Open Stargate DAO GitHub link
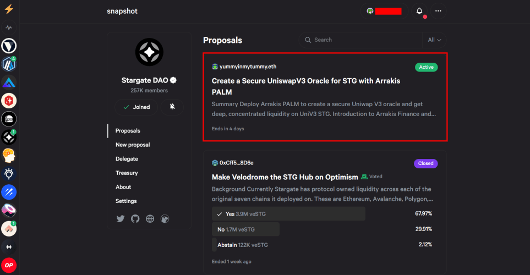 pyautogui.click(x=135, y=218)
